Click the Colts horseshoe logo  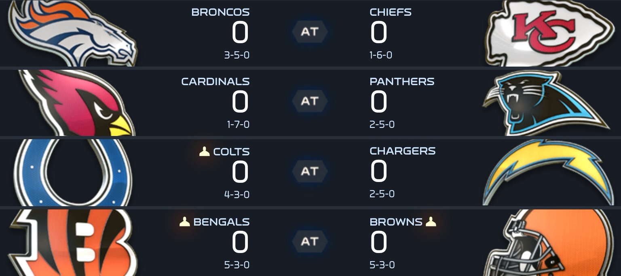73,173
